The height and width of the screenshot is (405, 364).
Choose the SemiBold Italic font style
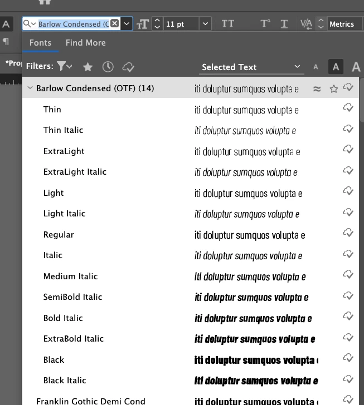pos(191,297)
